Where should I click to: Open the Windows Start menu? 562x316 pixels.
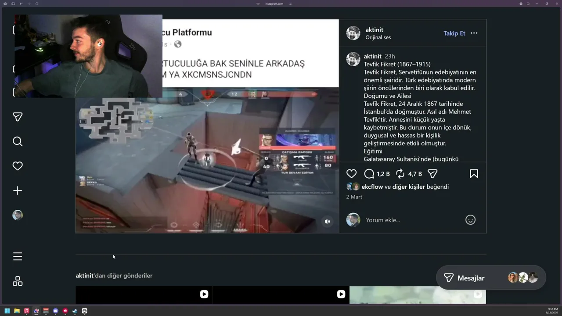point(7,311)
